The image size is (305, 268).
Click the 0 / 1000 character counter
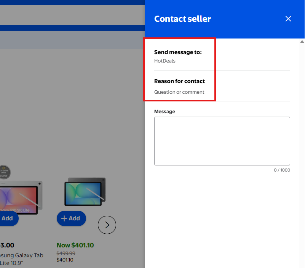(282, 170)
